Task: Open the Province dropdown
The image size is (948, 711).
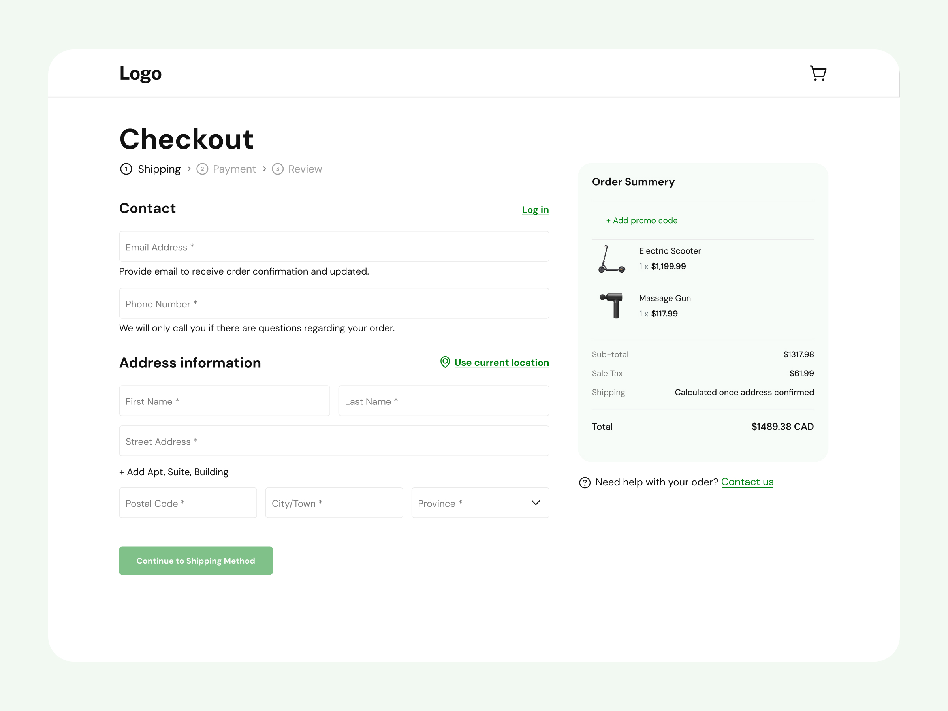Action: pos(471,503)
